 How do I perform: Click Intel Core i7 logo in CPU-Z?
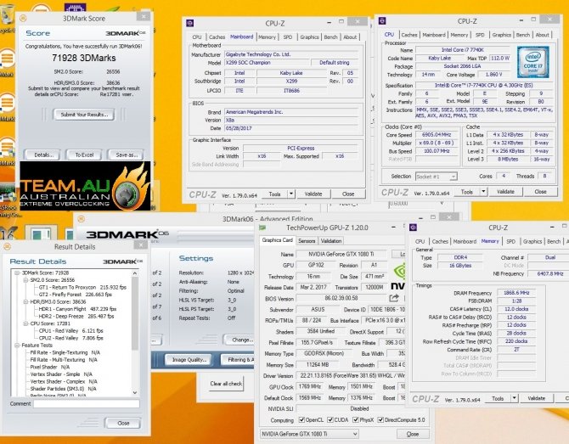click(533, 62)
